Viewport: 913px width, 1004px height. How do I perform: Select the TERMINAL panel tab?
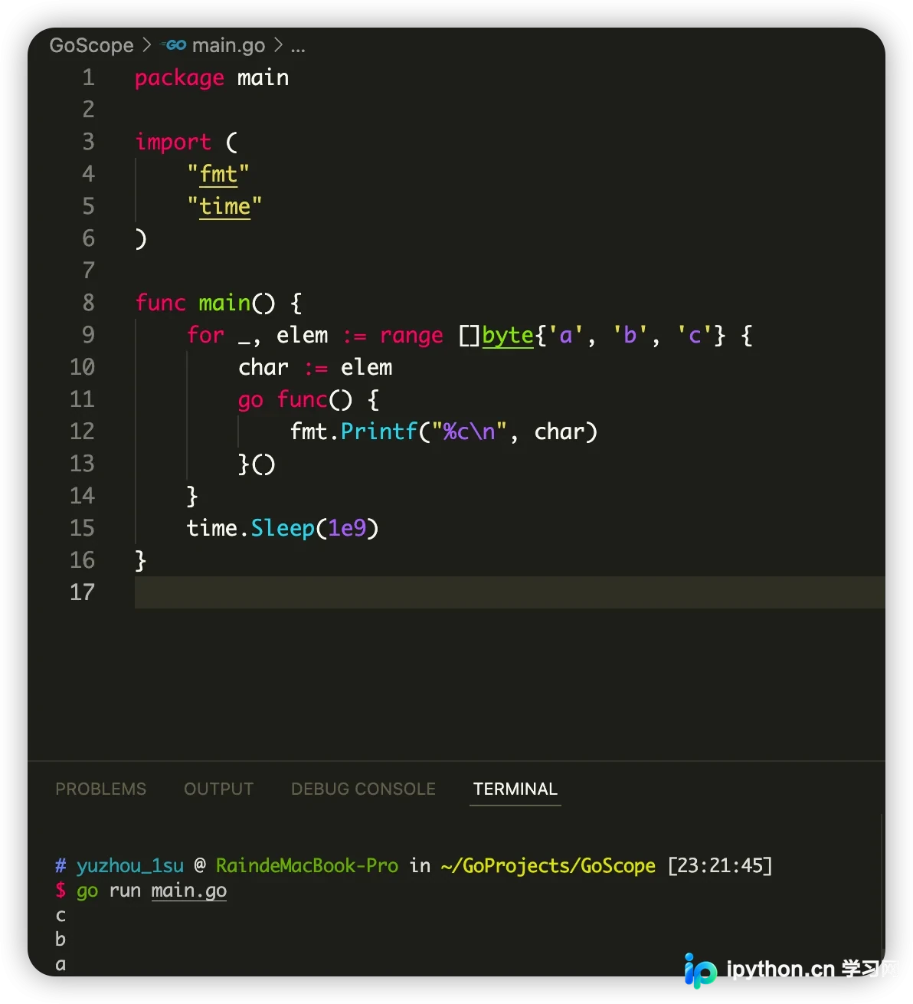point(515,789)
